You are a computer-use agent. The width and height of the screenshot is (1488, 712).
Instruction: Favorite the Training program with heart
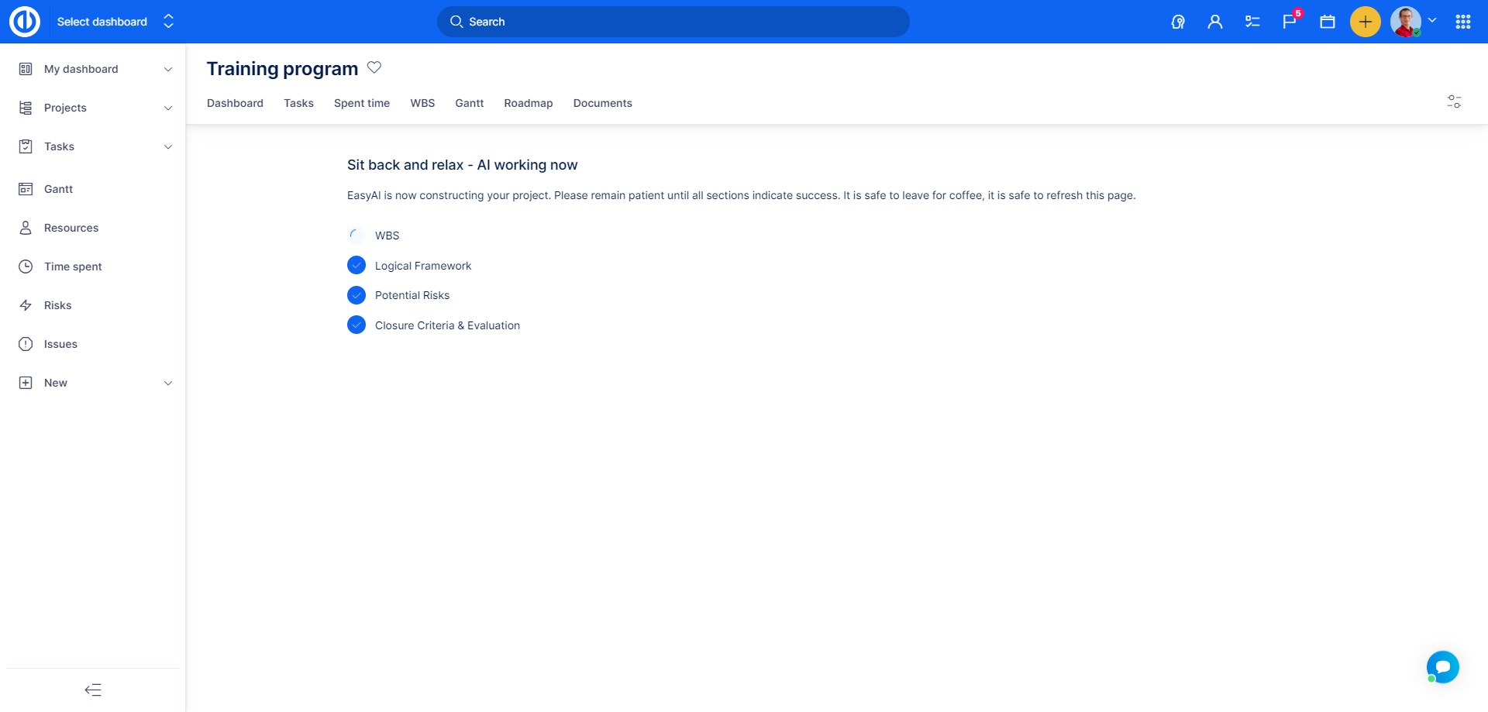pos(374,67)
